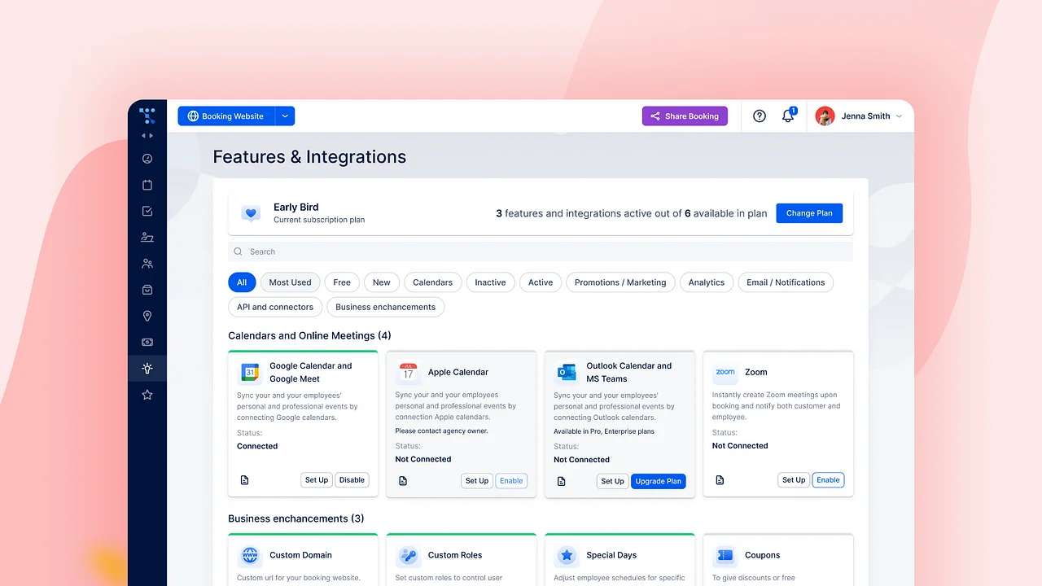Open the Calendar section in the sidebar

click(147, 184)
